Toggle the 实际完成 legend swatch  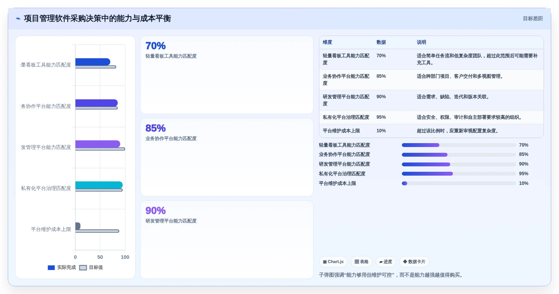51,268
